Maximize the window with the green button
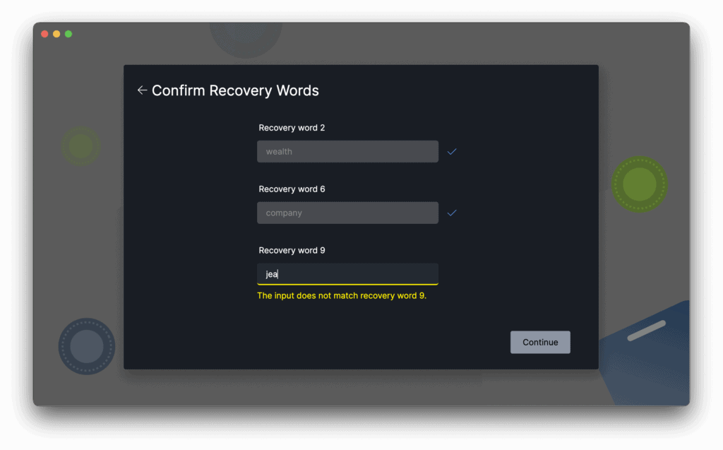This screenshot has width=723, height=450. 68,34
